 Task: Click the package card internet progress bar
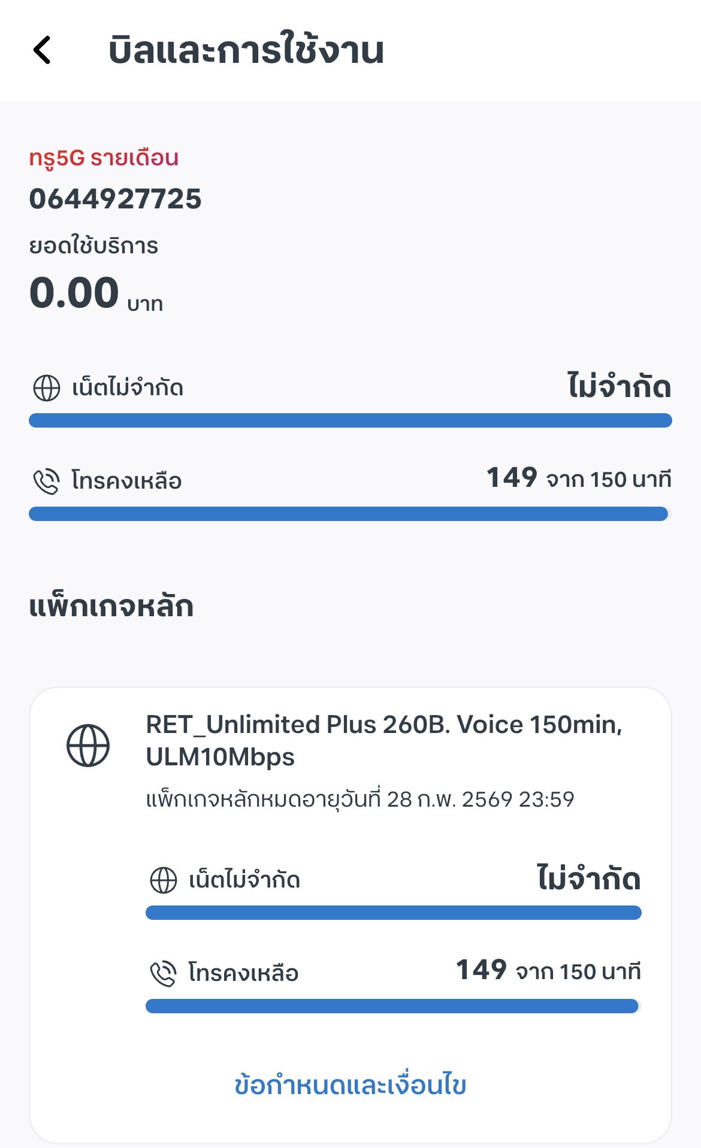point(393,913)
